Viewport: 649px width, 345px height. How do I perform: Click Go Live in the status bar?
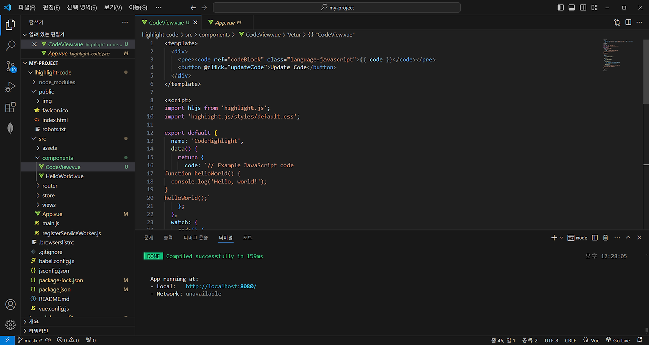[617, 340]
